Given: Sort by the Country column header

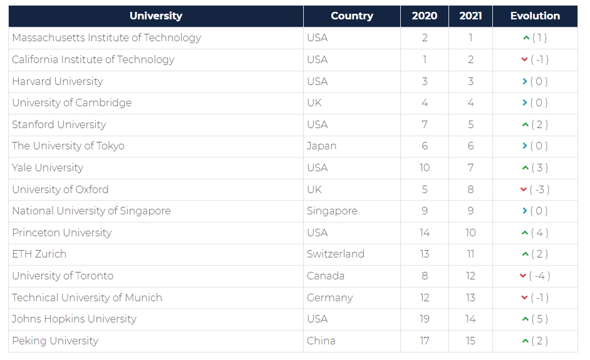Looking at the screenshot, I should pos(352,16).
